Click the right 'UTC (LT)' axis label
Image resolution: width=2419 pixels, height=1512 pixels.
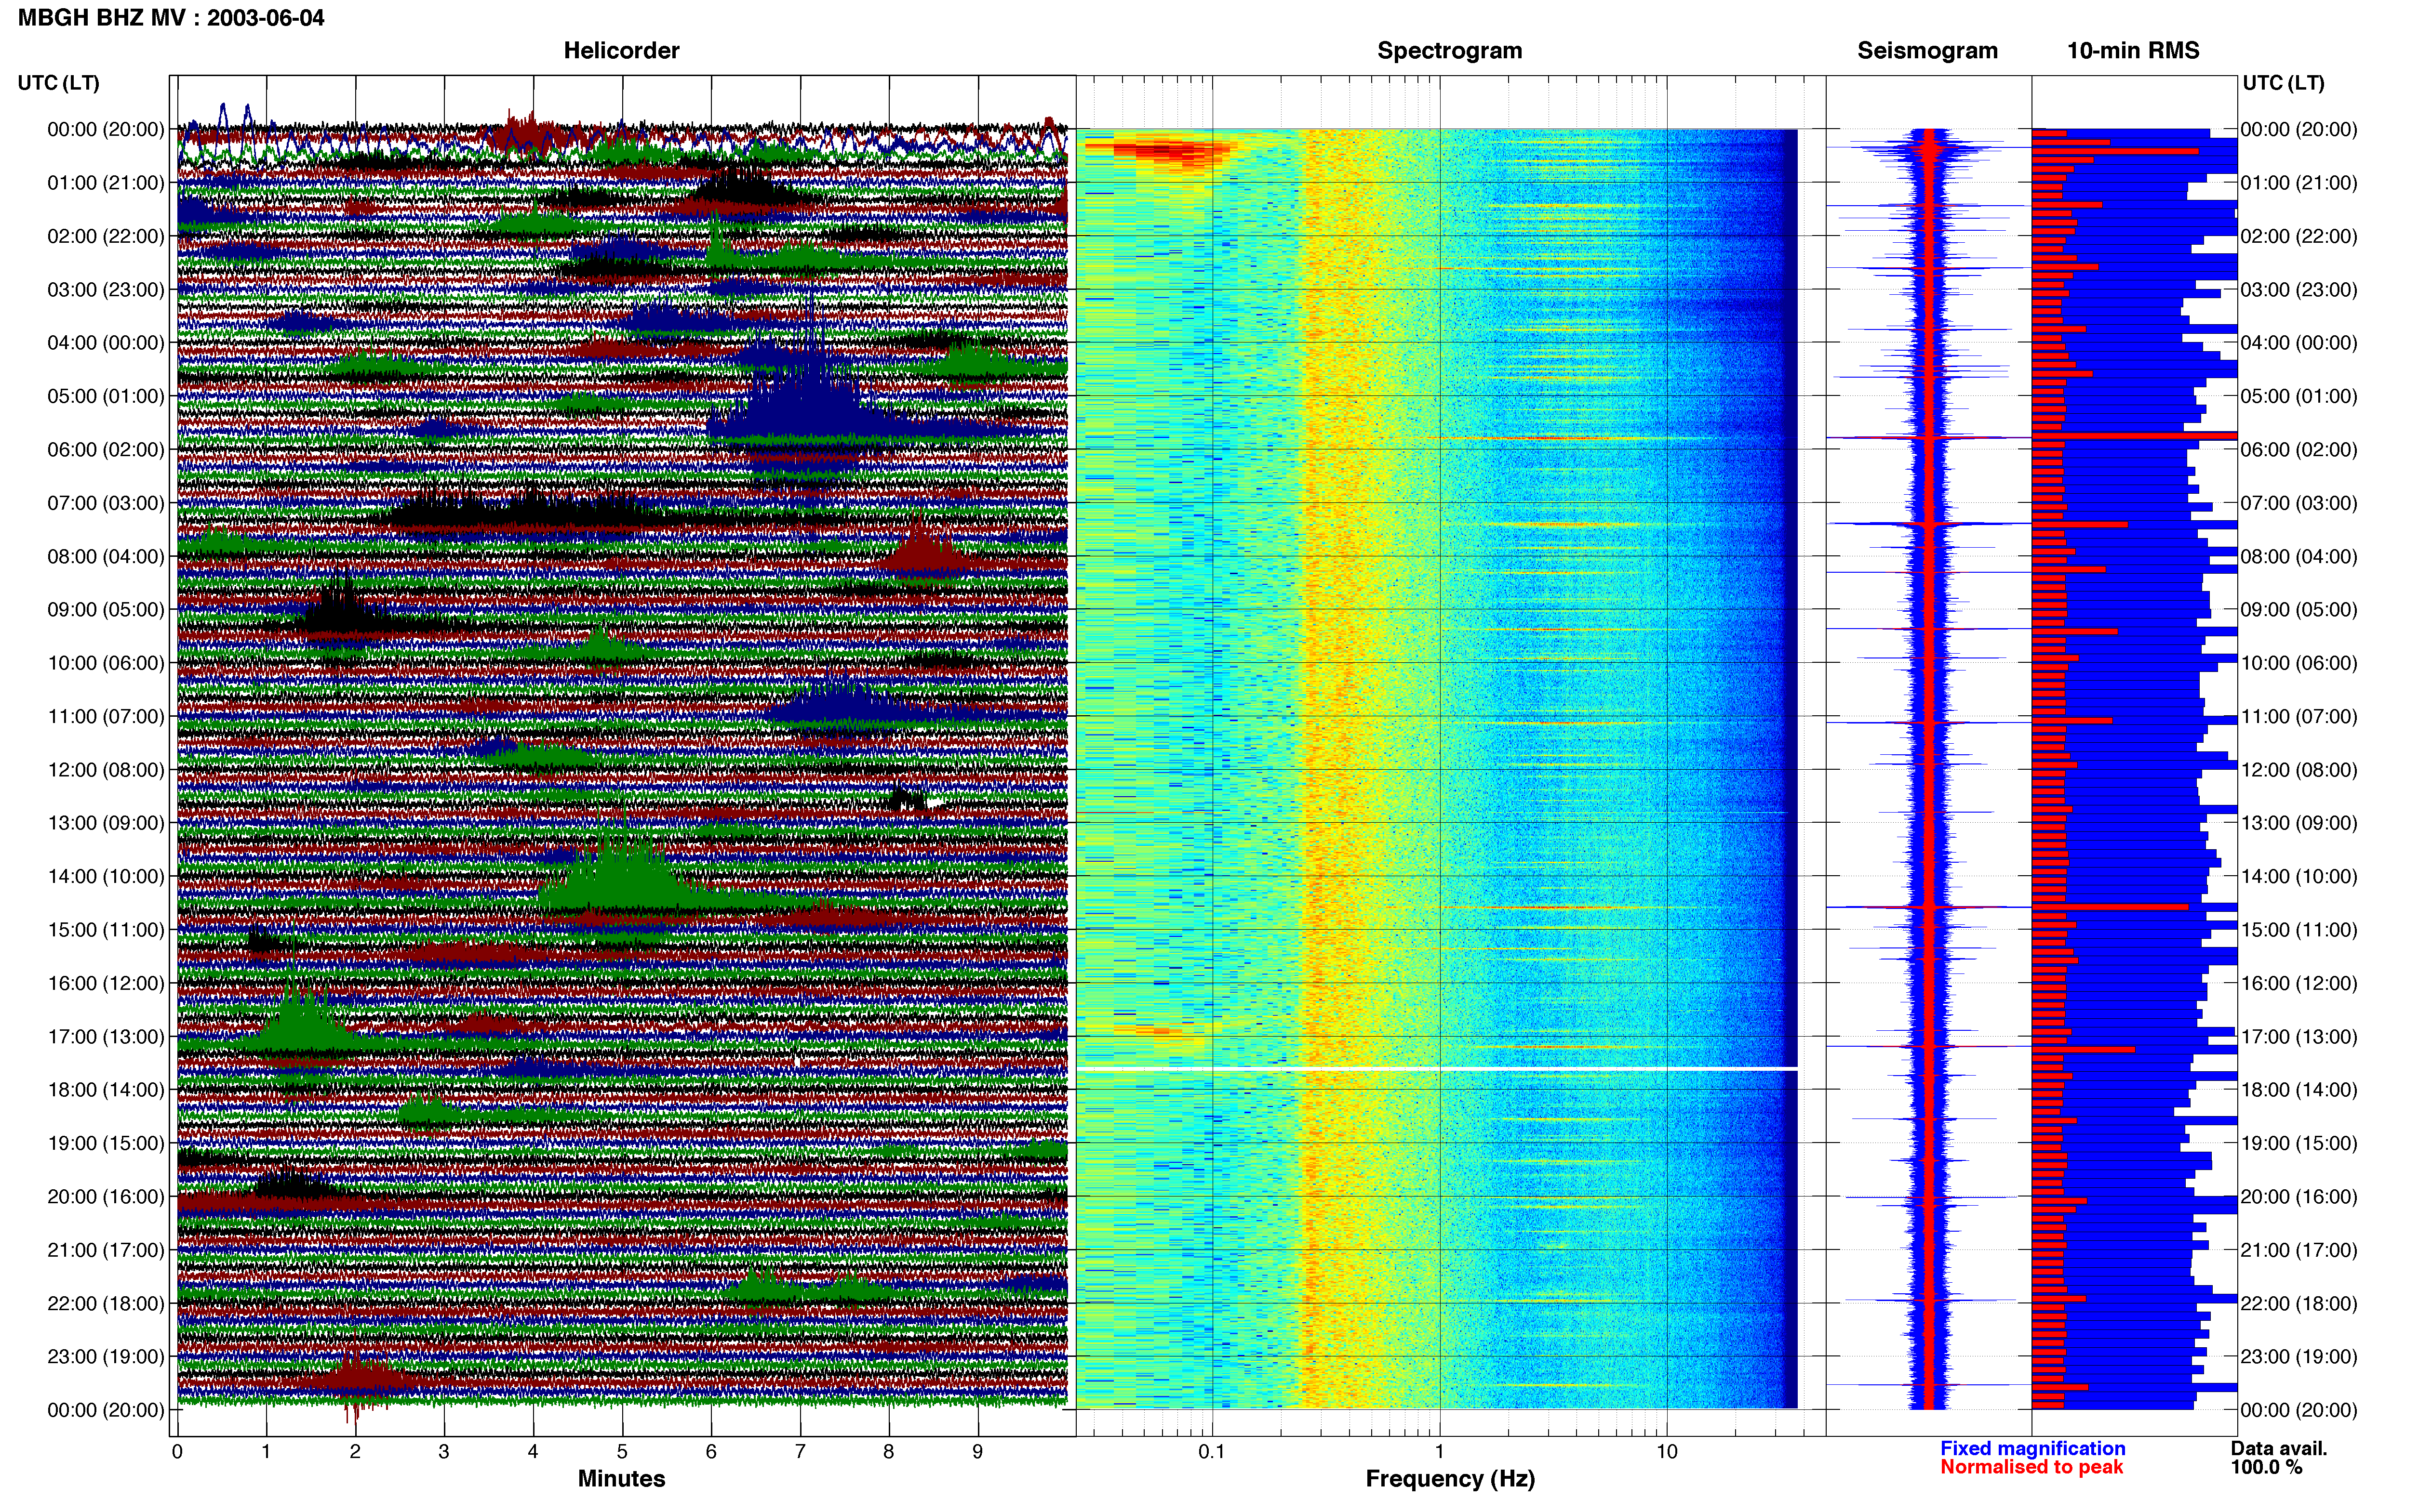click(2283, 83)
